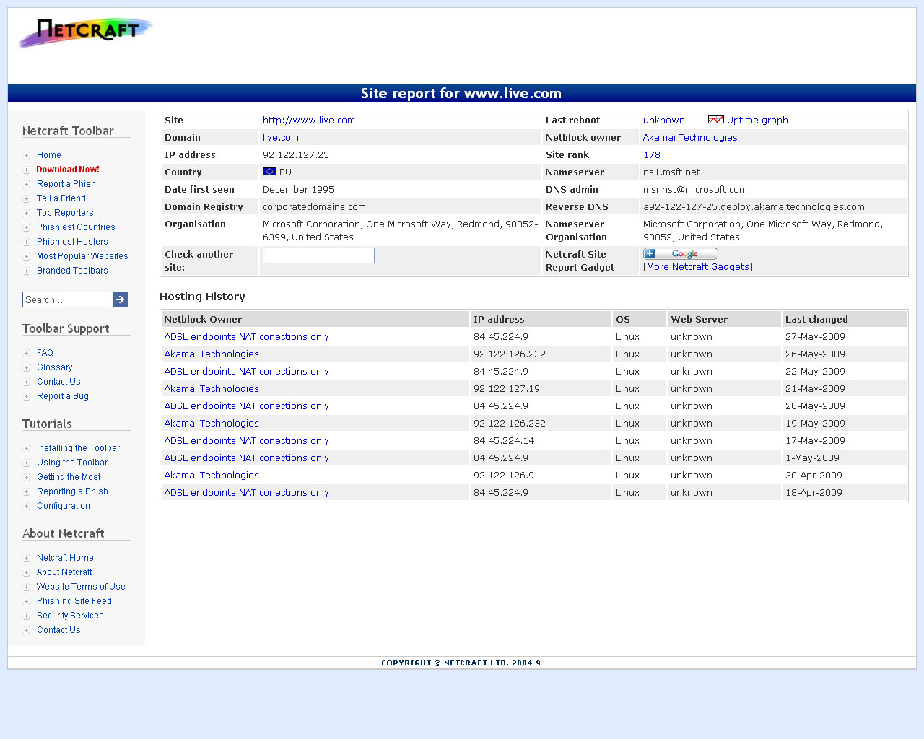The image size is (924, 739).
Task: Click the live.com domain link
Action: point(281,138)
